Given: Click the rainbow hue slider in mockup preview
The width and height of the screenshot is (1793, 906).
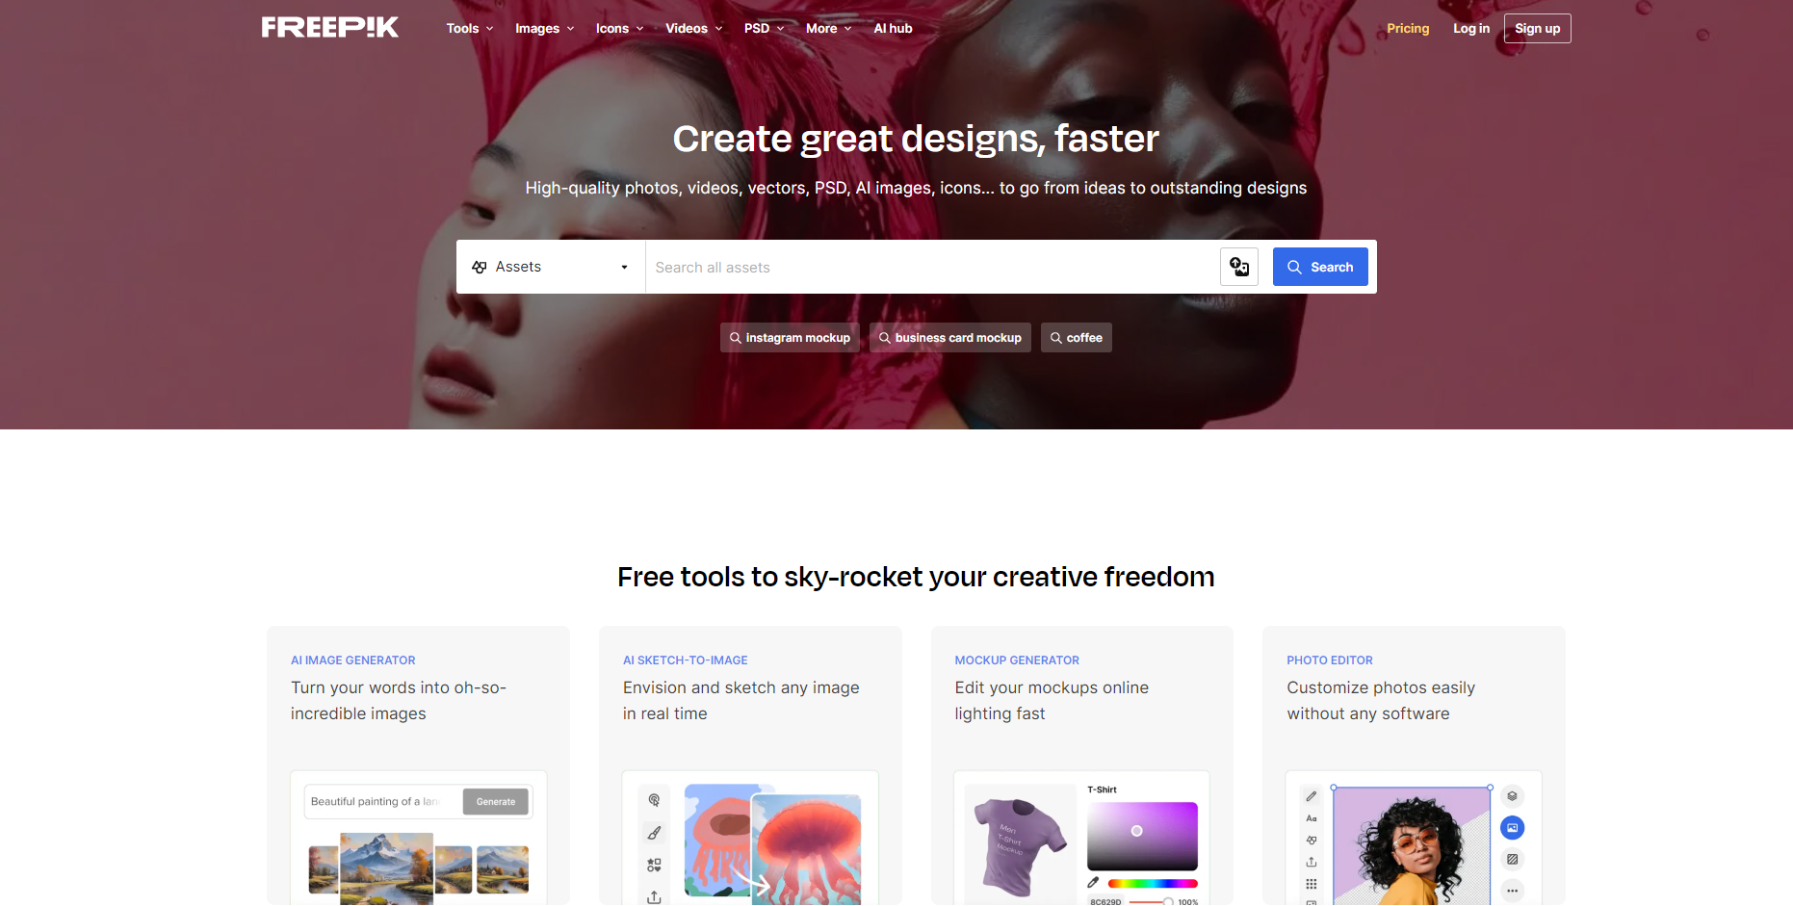Looking at the screenshot, I should pos(1153,883).
